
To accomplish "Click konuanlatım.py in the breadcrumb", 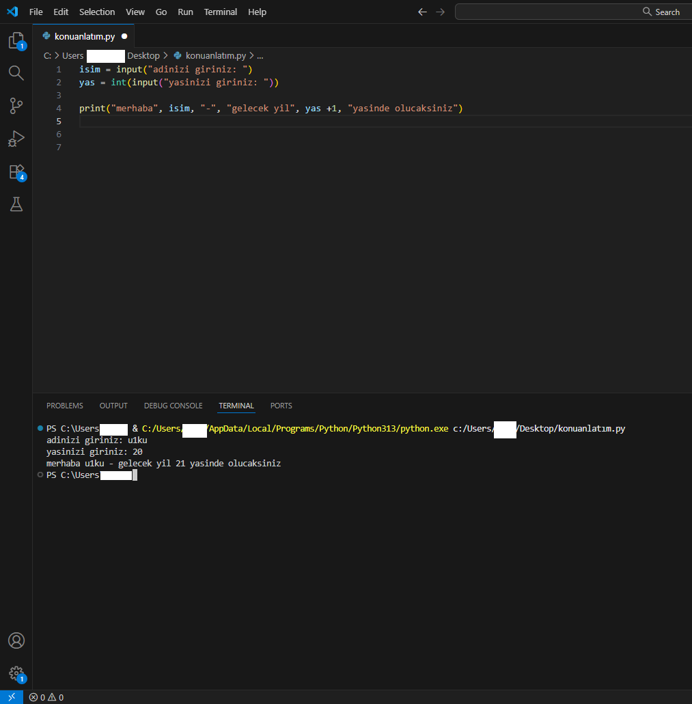I will point(216,56).
